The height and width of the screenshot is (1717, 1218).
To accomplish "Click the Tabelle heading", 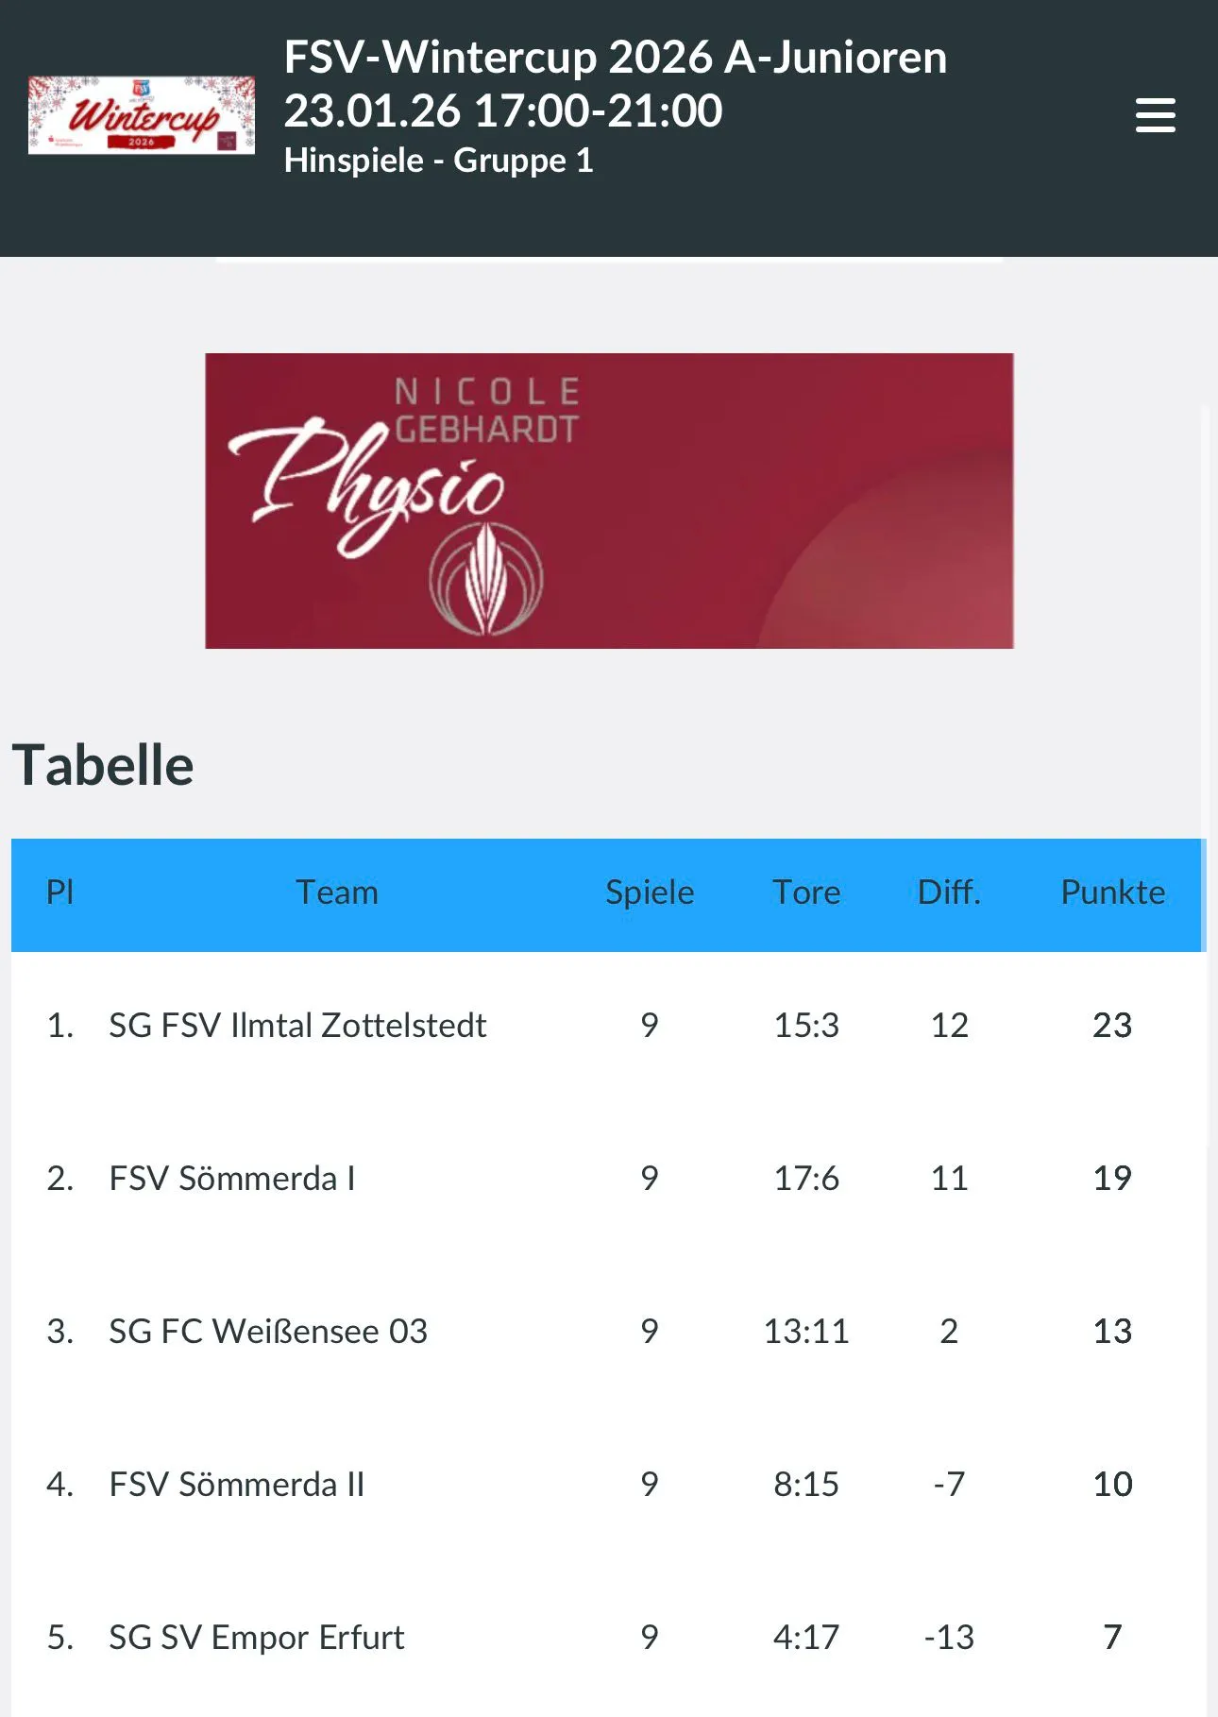I will 103,765.
